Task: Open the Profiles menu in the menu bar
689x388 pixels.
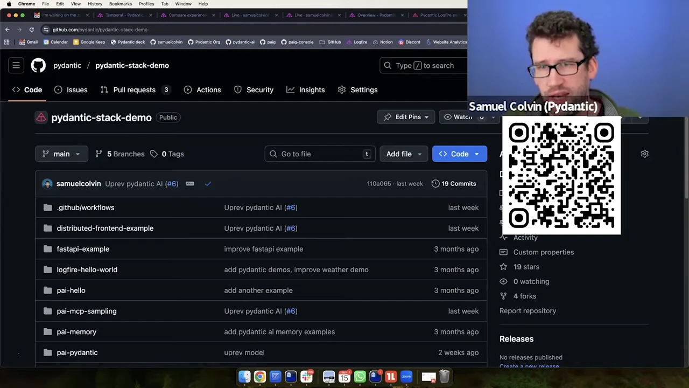Action: pyautogui.click(x=146, y=4)
